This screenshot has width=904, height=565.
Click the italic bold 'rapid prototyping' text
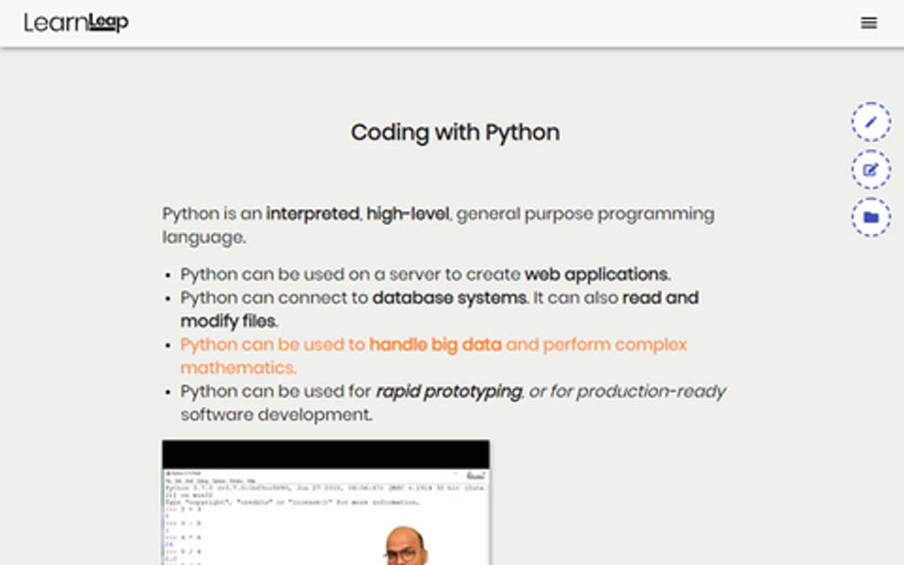pos(448,392)
